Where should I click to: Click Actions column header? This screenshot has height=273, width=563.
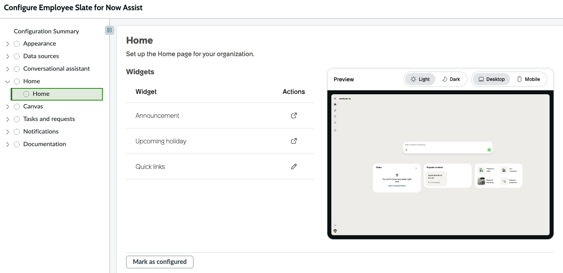point(294,92)
